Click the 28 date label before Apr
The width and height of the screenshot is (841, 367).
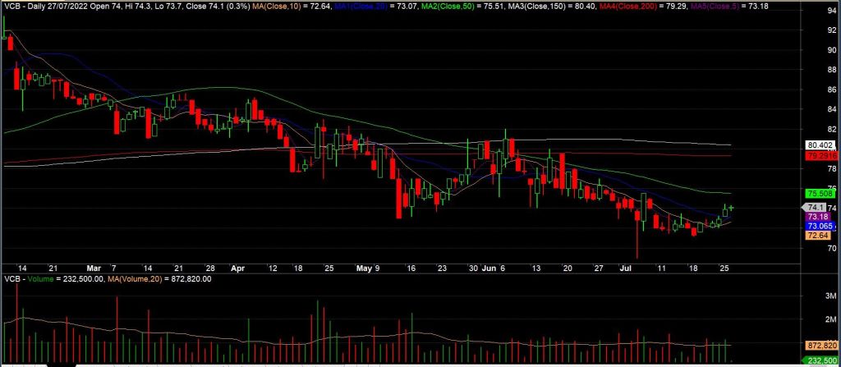click(211, 268)
